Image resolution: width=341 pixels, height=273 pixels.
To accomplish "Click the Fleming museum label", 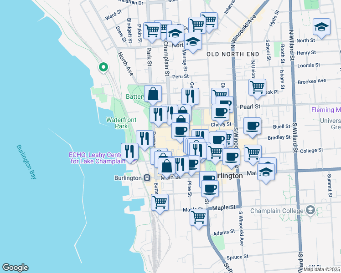I will [x=326, y=110].
